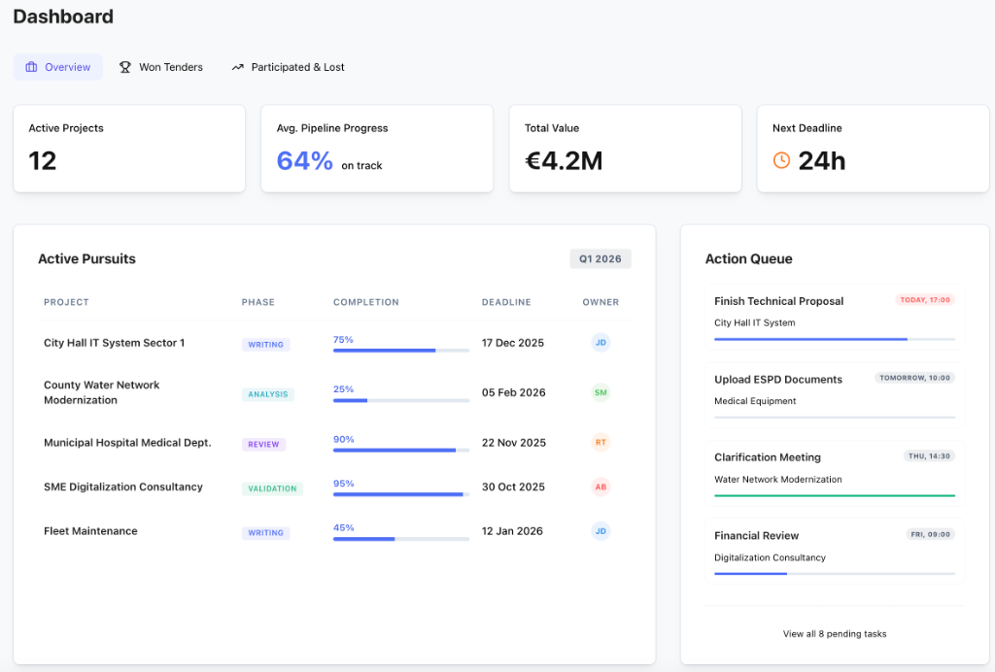Click the TODAY 17:00 deadline pill

(923, 300)
